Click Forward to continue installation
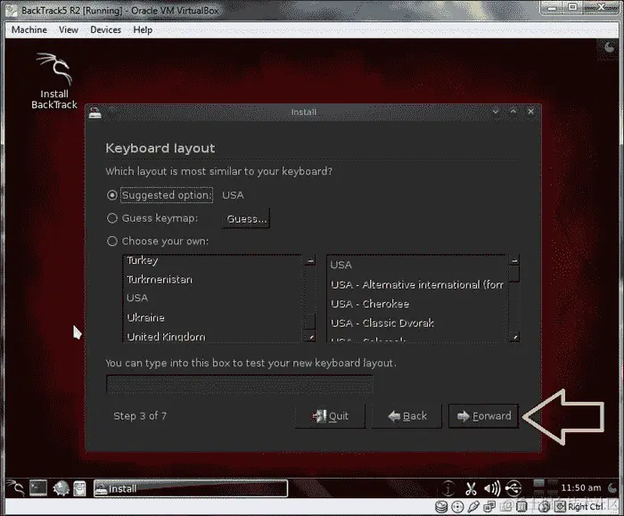Image resolution: width=624 pixels, height=516 pixels. point(484,416)
